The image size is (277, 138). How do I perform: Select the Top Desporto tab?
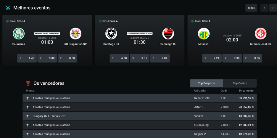coord(207,83)
